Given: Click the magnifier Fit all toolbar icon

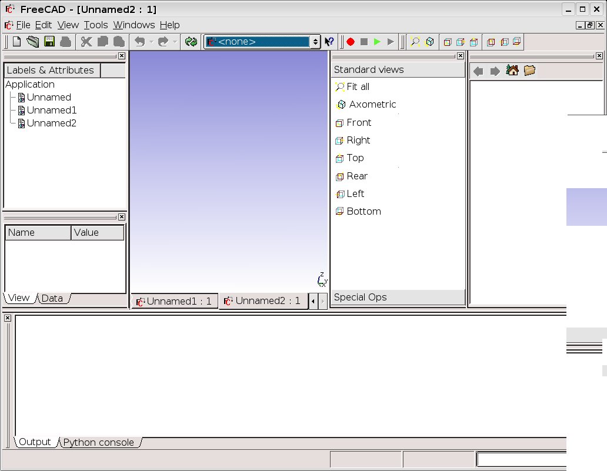Looking at the screenshot, I should pos(415,42).
